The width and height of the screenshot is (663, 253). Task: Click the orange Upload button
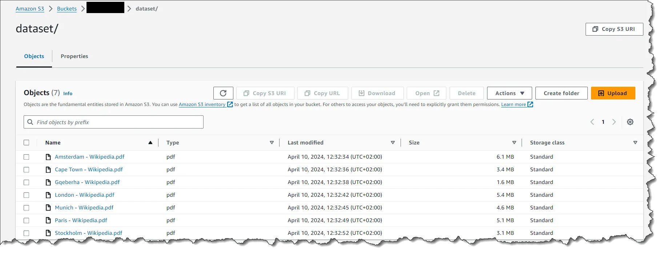613,93
